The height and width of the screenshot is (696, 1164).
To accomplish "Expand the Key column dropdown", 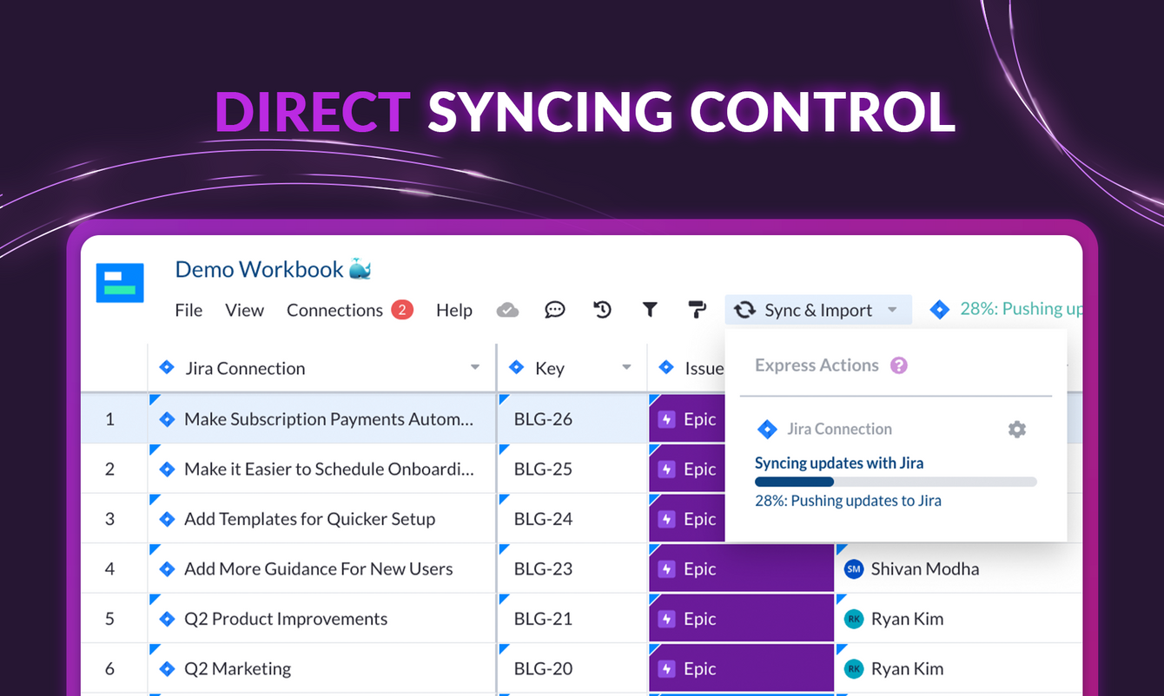I will [626, 368].
